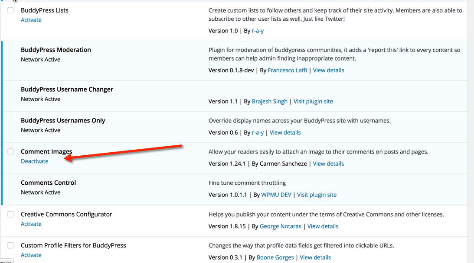The width and height of the screenshot is (474, 263).
Task: Open Boone Gorges author link
Action: click(x=275, y=257)
